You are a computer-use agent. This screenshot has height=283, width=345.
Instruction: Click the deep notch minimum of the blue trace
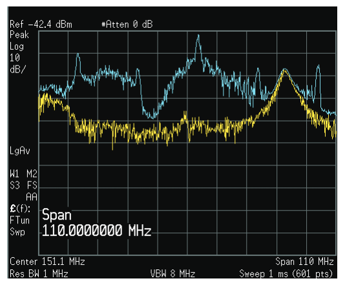(152, 118)
